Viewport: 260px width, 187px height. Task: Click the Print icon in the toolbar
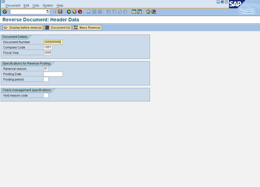88,12
